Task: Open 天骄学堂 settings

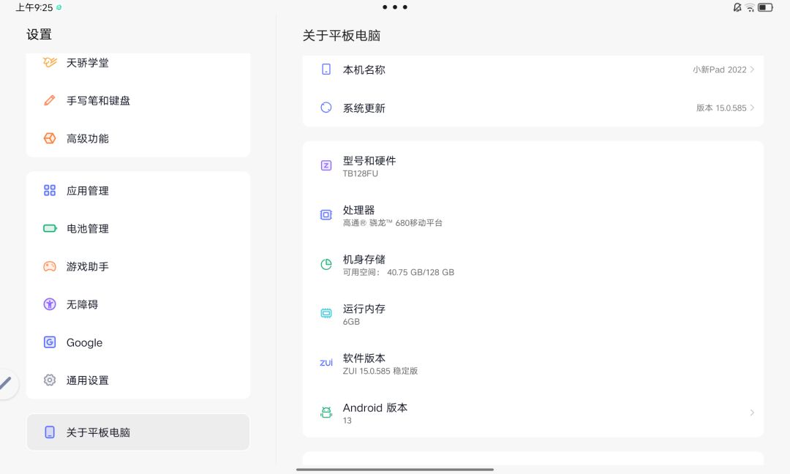Action: (138, 62)
